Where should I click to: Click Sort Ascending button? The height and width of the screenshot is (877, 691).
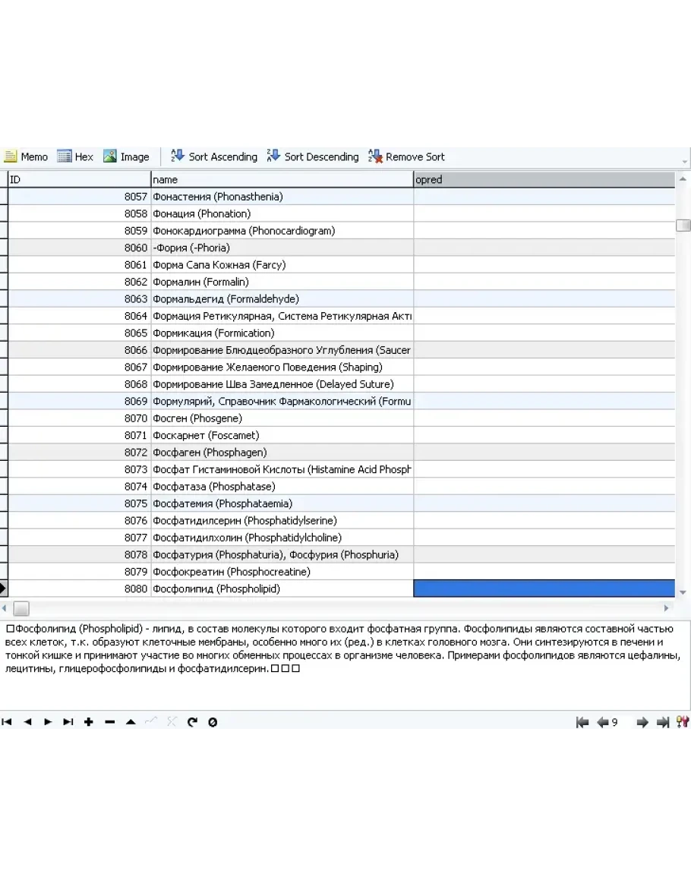(214, 157)
